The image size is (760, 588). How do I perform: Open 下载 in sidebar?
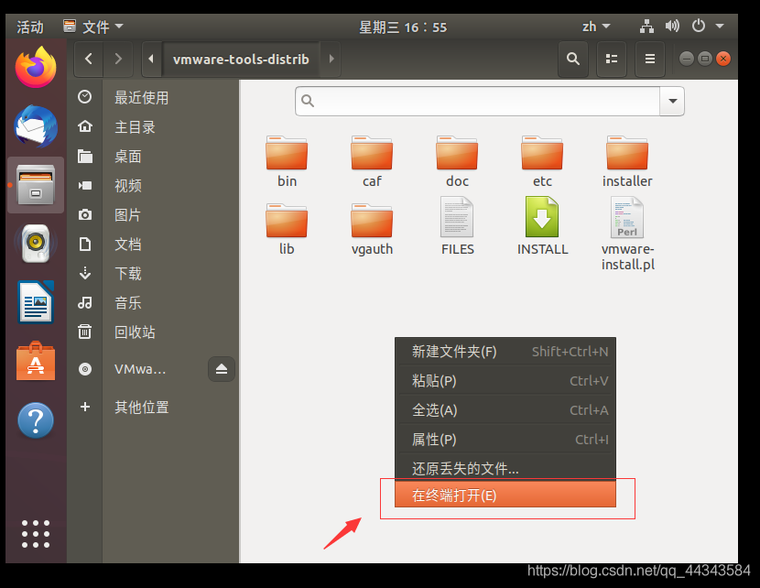(x=153, y=274)
